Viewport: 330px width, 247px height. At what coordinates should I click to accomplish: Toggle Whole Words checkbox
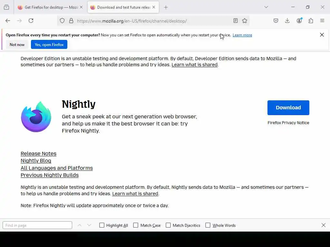208,225
